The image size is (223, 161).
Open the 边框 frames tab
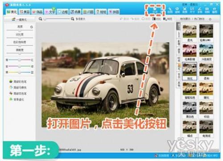[63, 12]
